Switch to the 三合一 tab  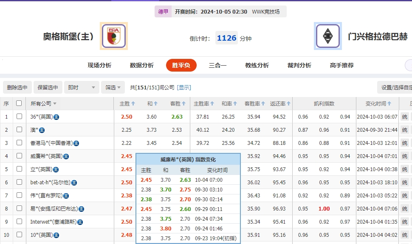[x=217, y=66]
